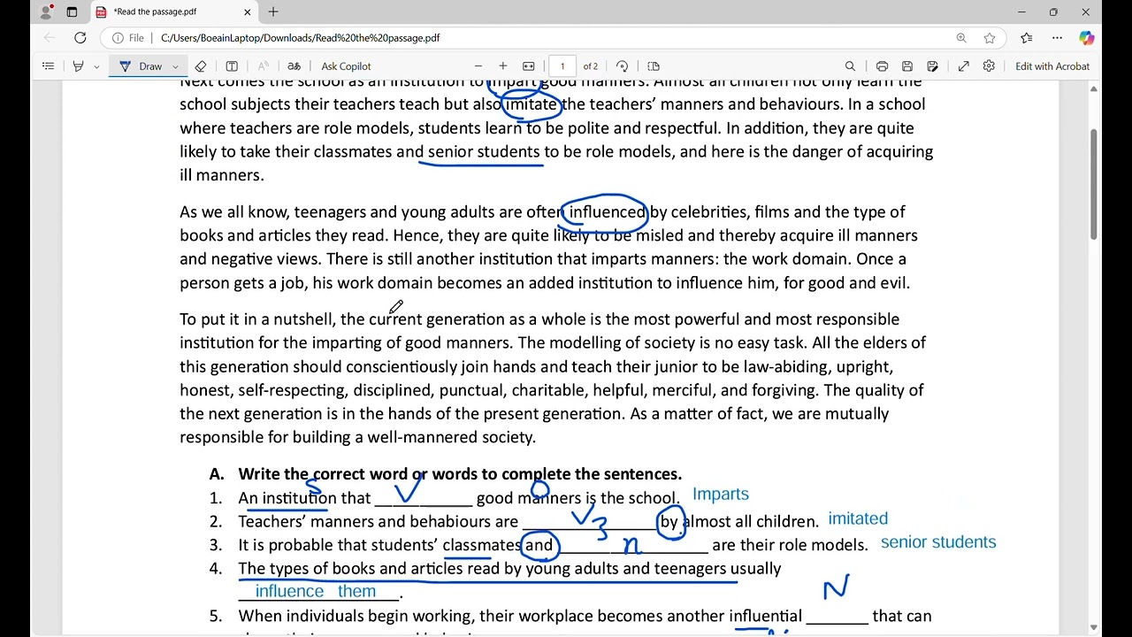View site information File icon

point(128,38)
